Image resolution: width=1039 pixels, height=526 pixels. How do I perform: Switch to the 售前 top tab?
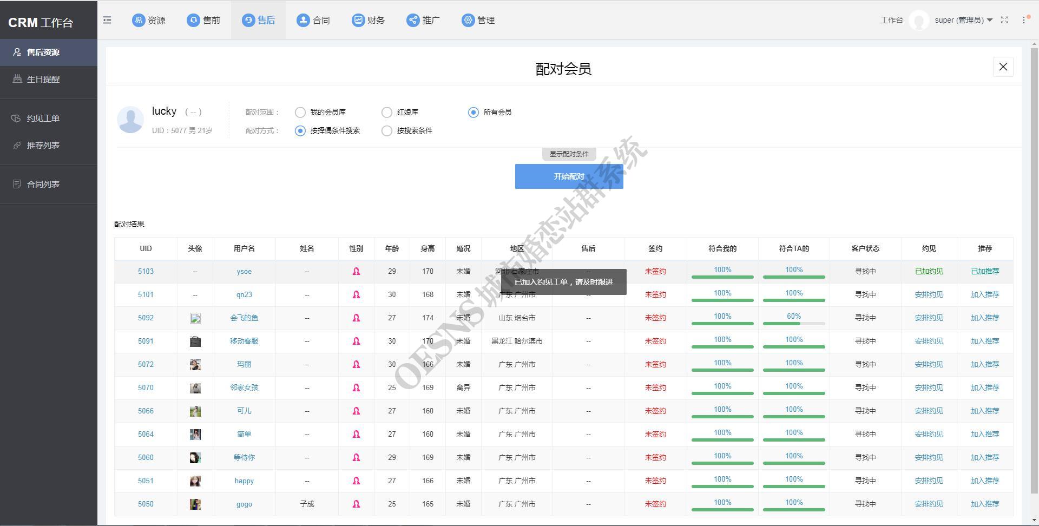[x=204, y=20]
